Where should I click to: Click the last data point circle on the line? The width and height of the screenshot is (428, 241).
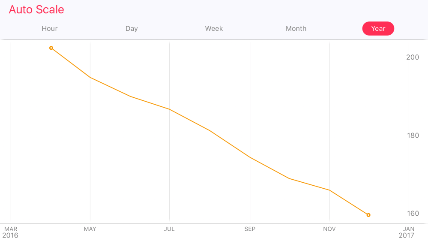368,215
